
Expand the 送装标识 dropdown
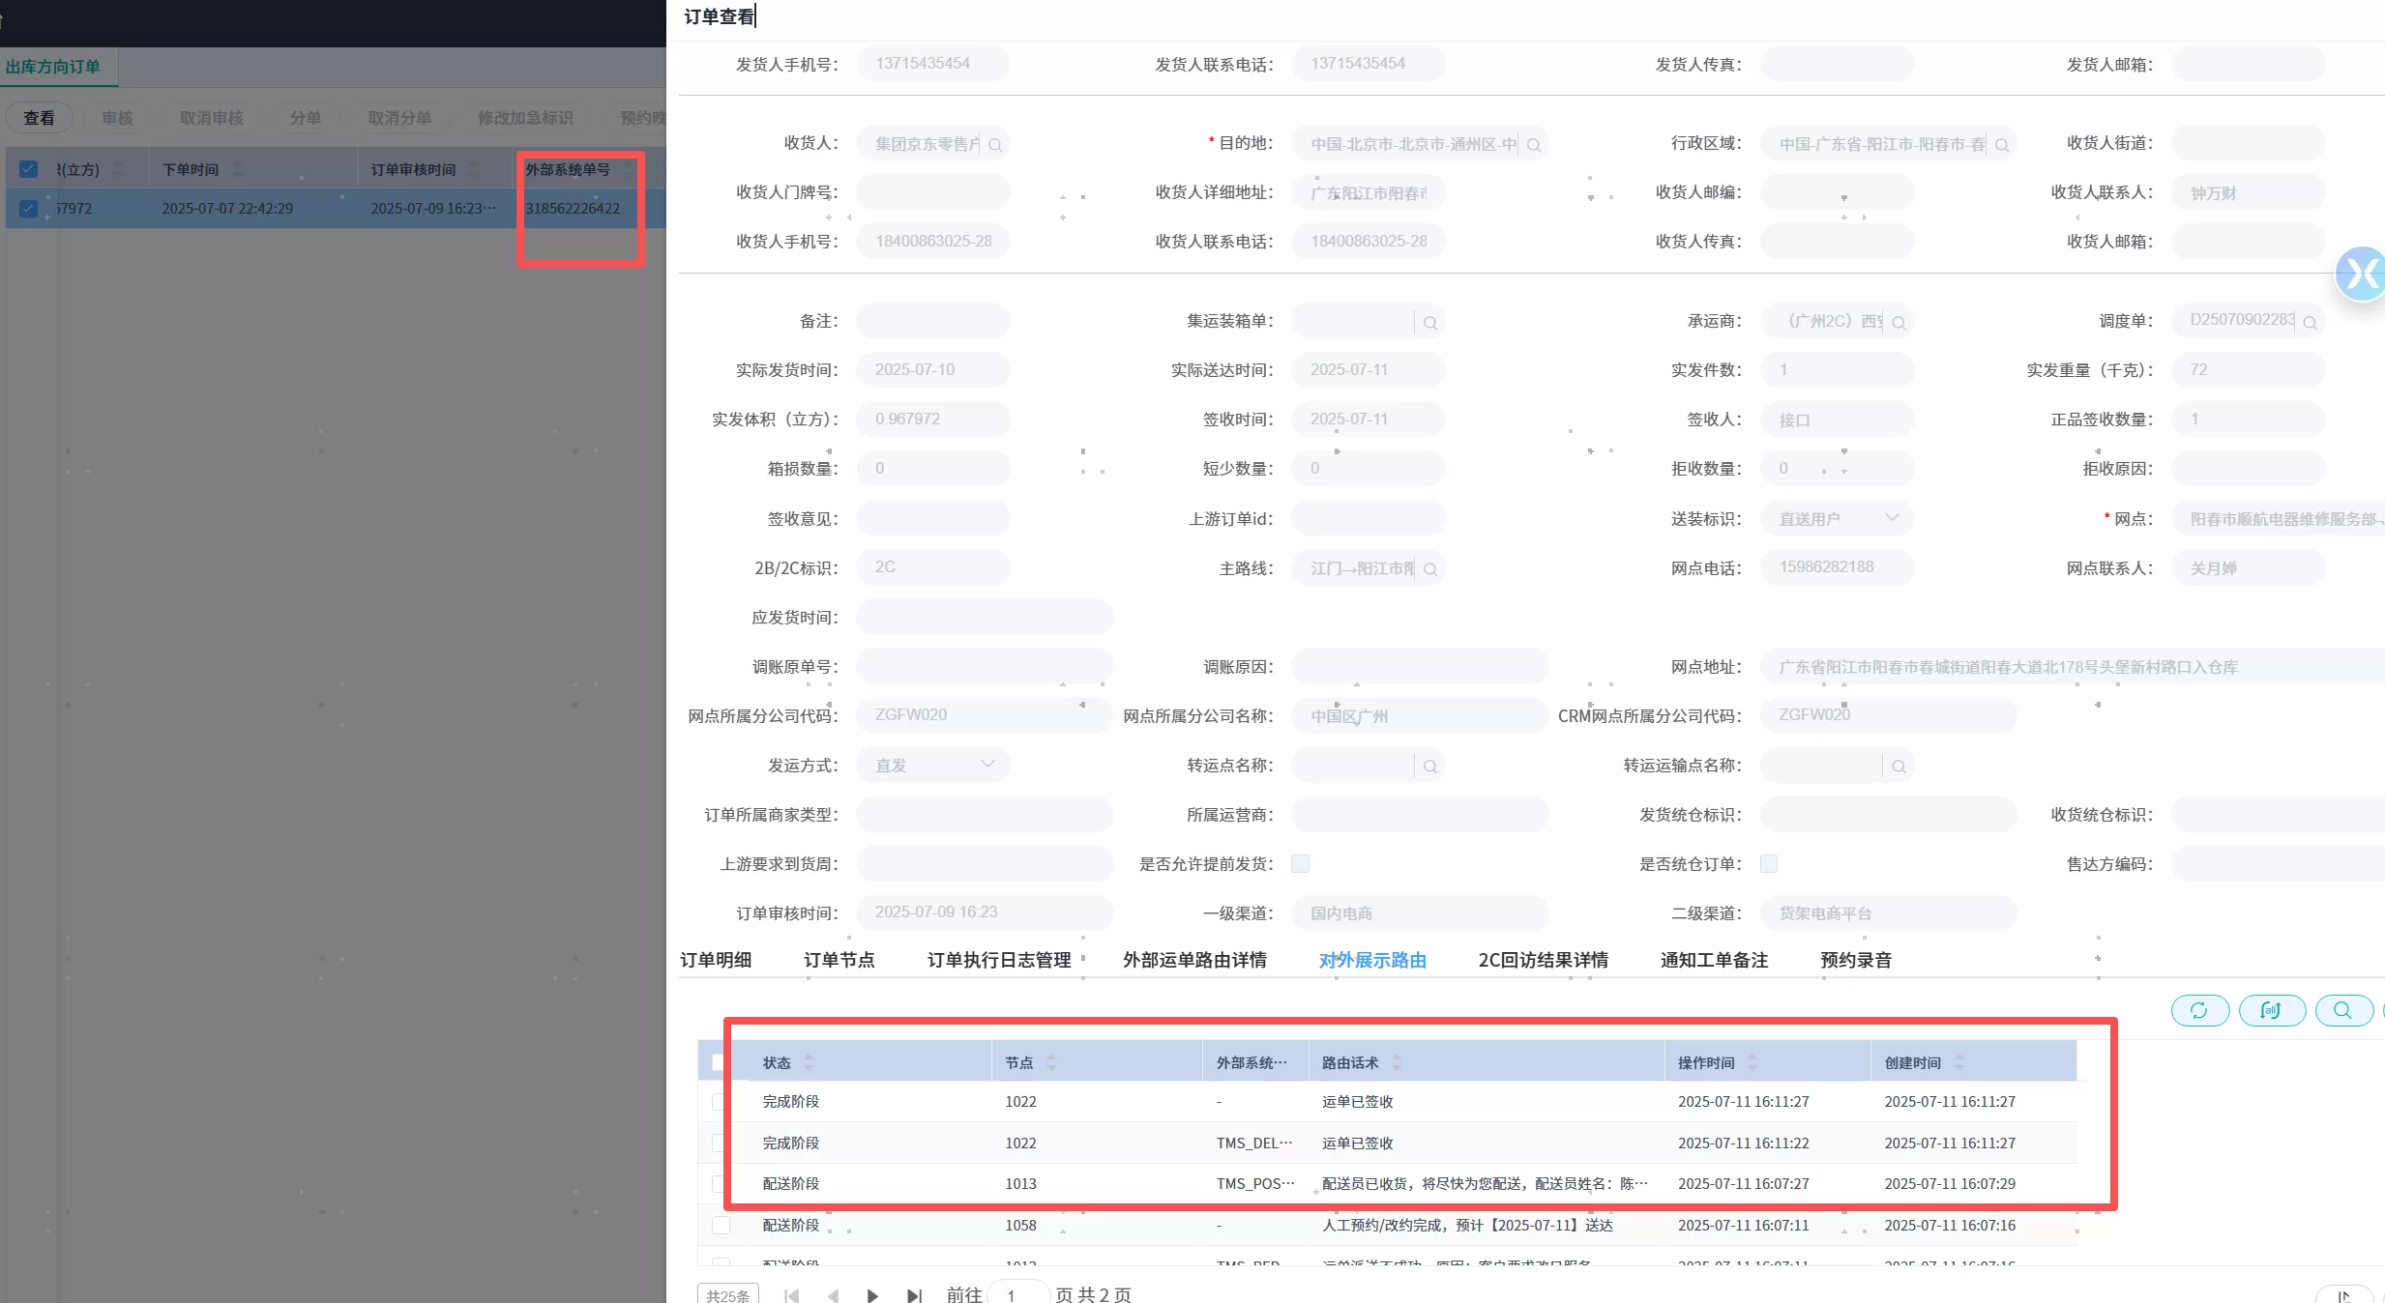(x=1892, y=518)
